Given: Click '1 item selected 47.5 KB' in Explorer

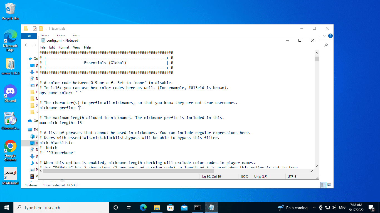Looking at the screenshot, I should pyautogui.click(x=60, y=185).
